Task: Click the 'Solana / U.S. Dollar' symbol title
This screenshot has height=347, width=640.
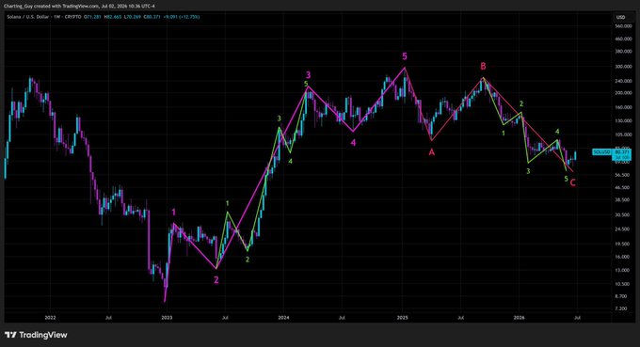Action: (x=27, y=17)
